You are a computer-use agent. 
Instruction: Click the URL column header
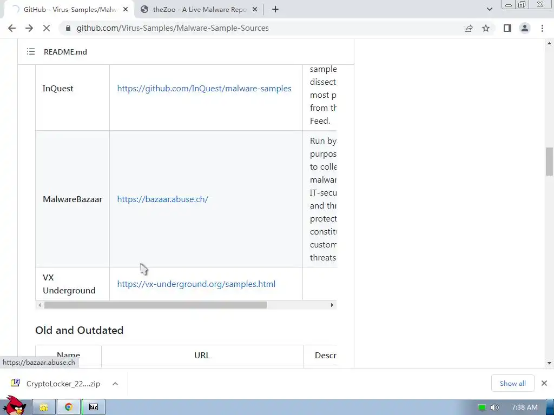(x=202, y=356)
